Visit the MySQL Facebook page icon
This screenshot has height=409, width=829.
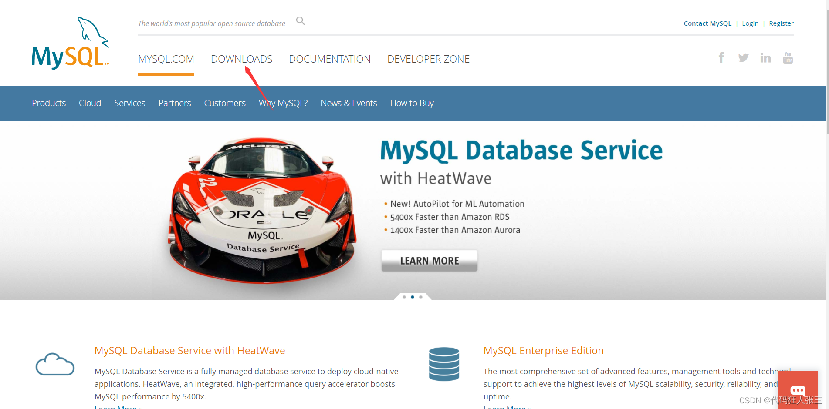tap(721, 57)
